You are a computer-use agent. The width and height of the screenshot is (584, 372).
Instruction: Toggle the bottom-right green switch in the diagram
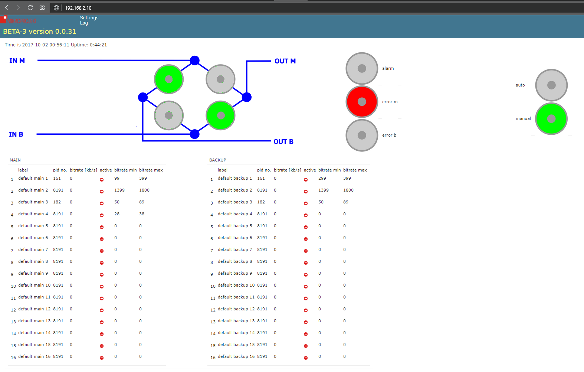point(220,115)
